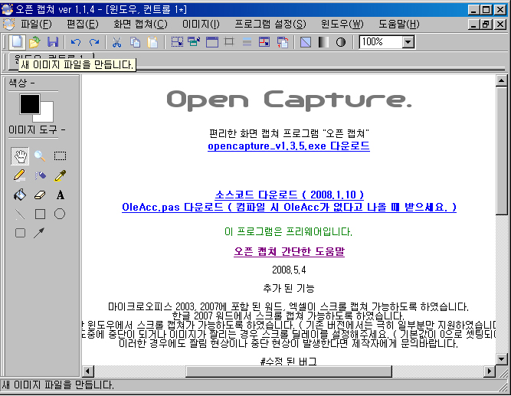Screen dimensions: 511x396
Task: Open the 도움말(H) menu
Action: pyautogui.click(x=399, y=25)
